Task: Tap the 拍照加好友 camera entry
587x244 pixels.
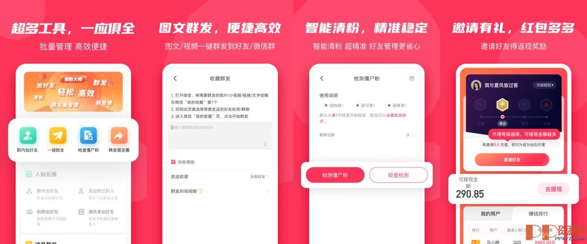Action: pyautogui.click(x=29, y=212)
